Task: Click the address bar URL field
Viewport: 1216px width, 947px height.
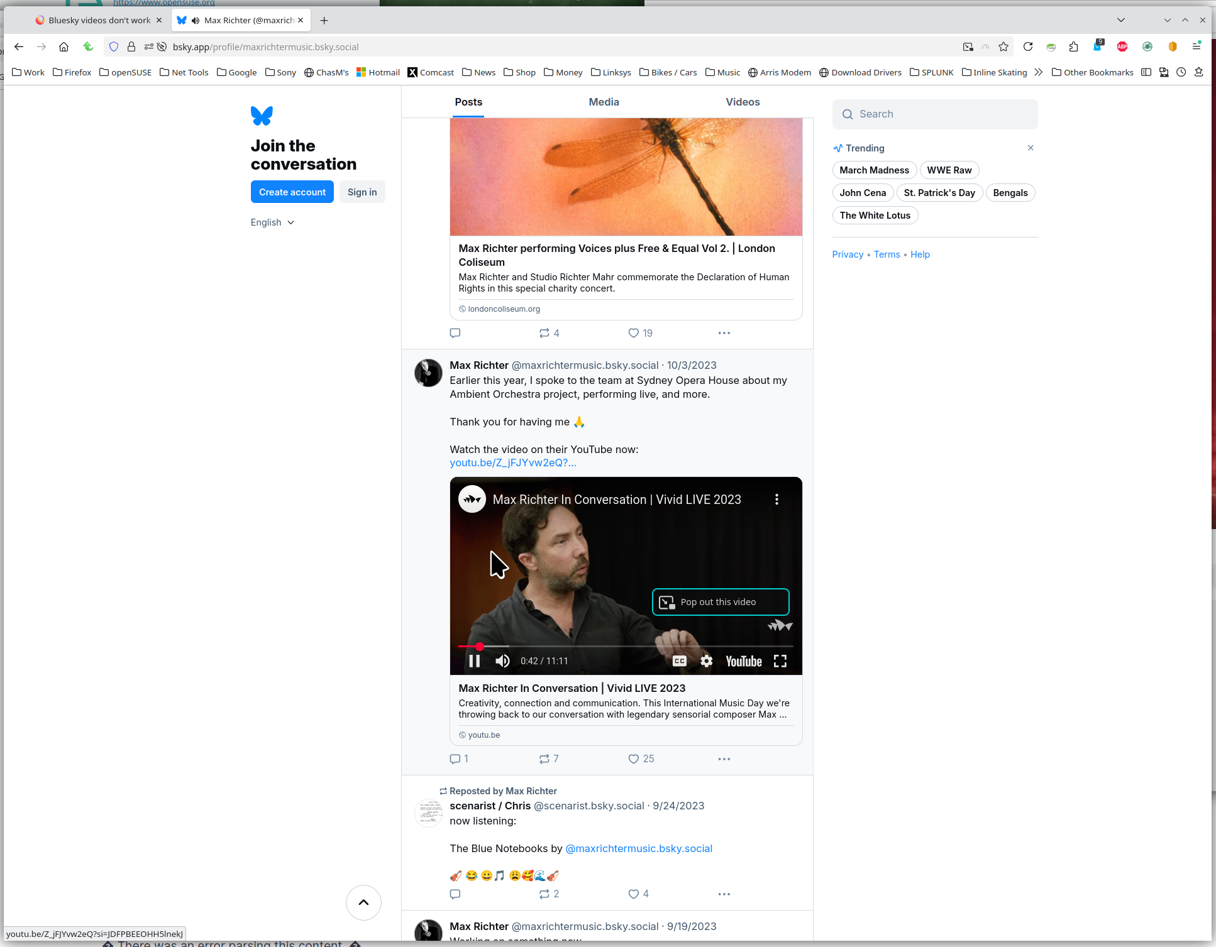Action: click(560, 47)
